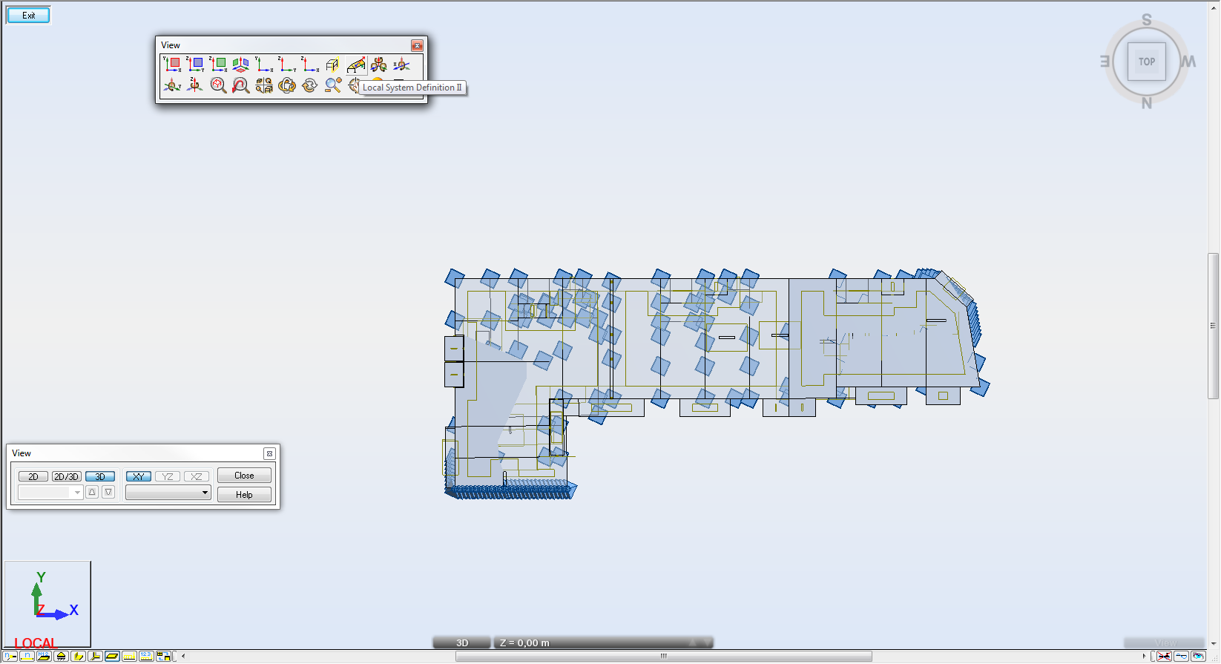1221x664 pixels.
Task: Select ZY work plane axes icon
Action: coord(287,65)
